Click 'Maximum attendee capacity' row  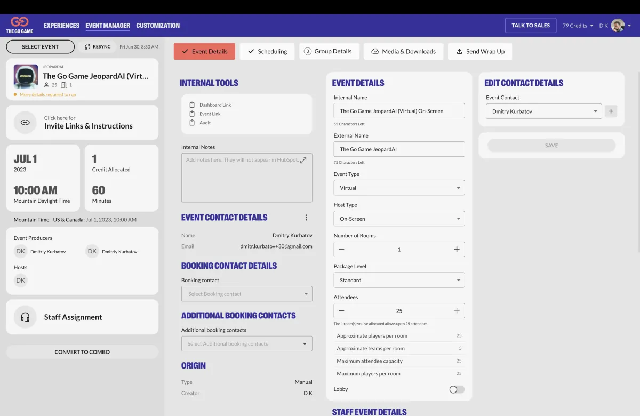399,361
